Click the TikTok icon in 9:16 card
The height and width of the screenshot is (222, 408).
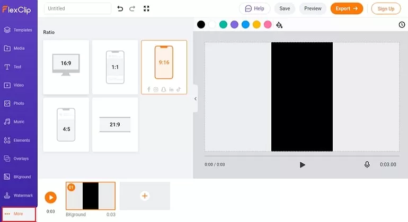(179, 89)
